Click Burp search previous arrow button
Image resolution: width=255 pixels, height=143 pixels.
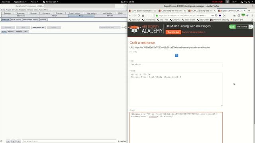coord(8,141)
